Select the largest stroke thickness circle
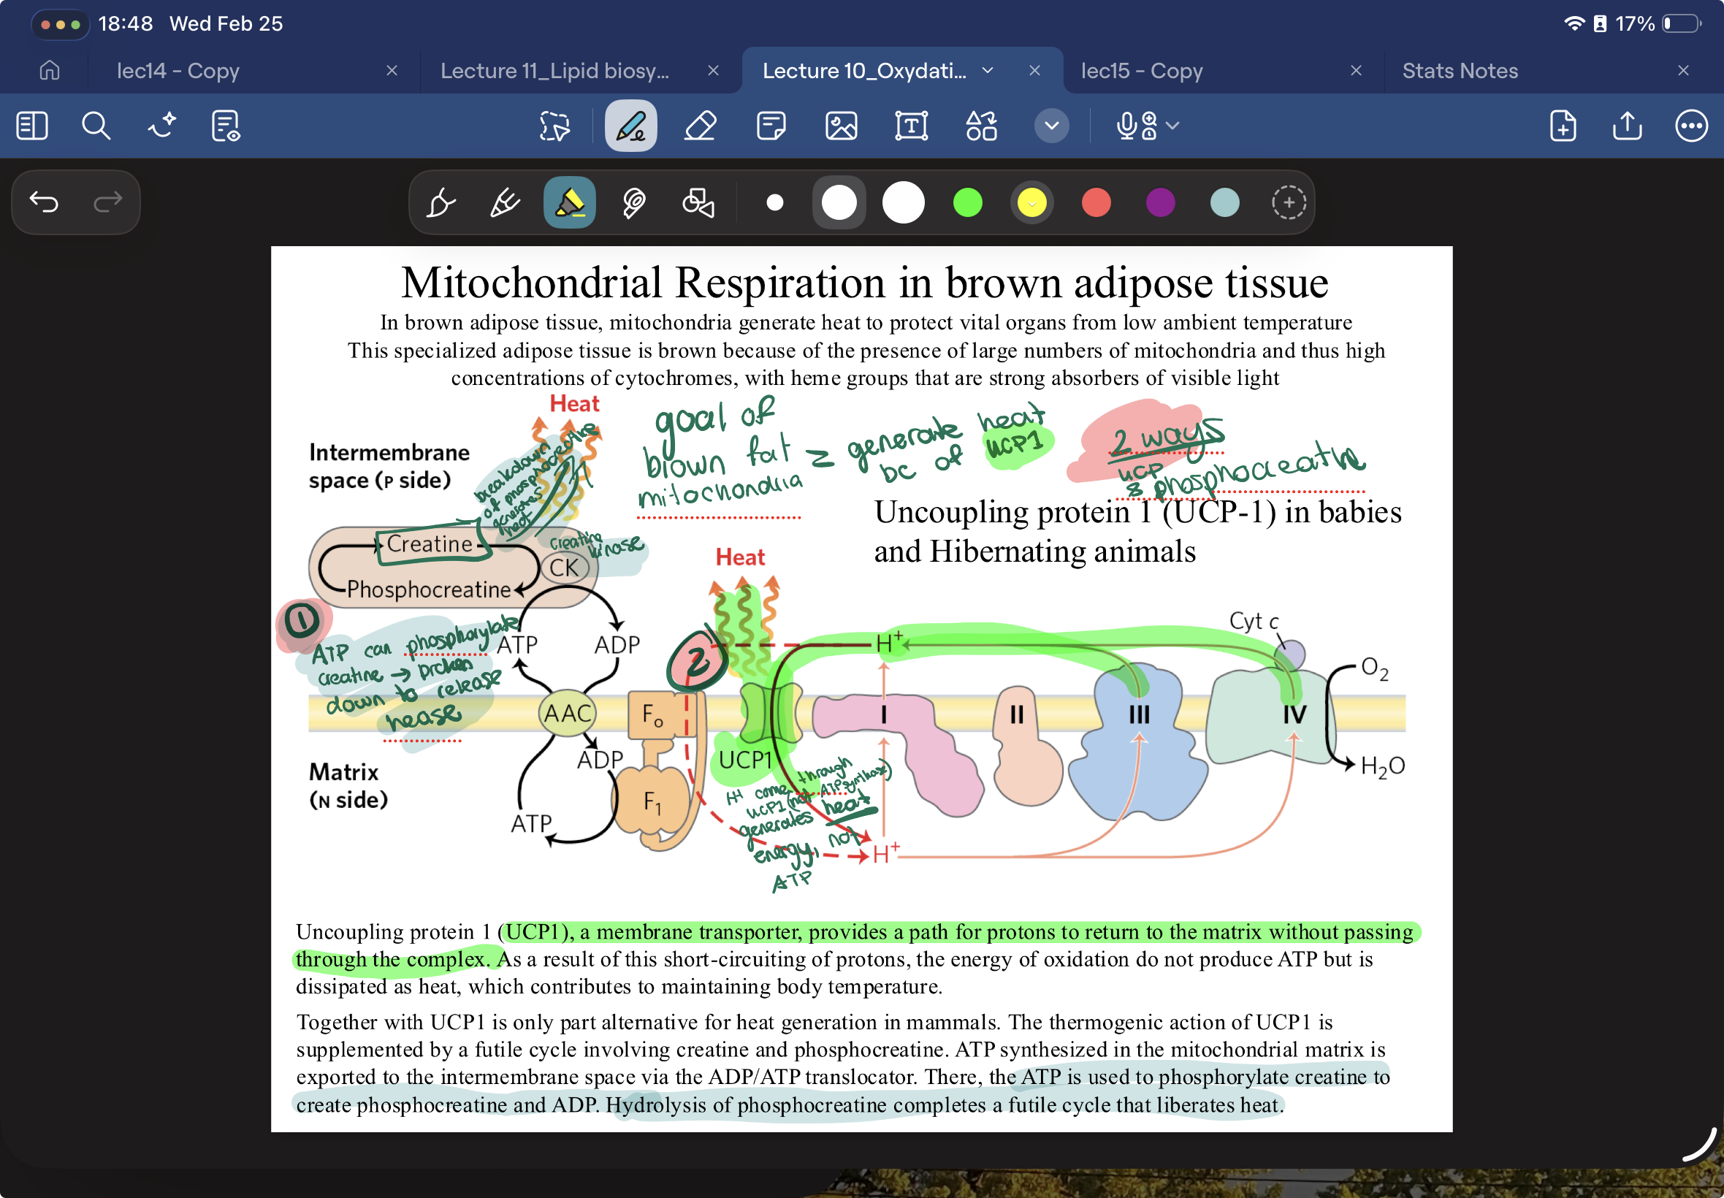Screen dimensions: 1724x1198 pos(903,202)
